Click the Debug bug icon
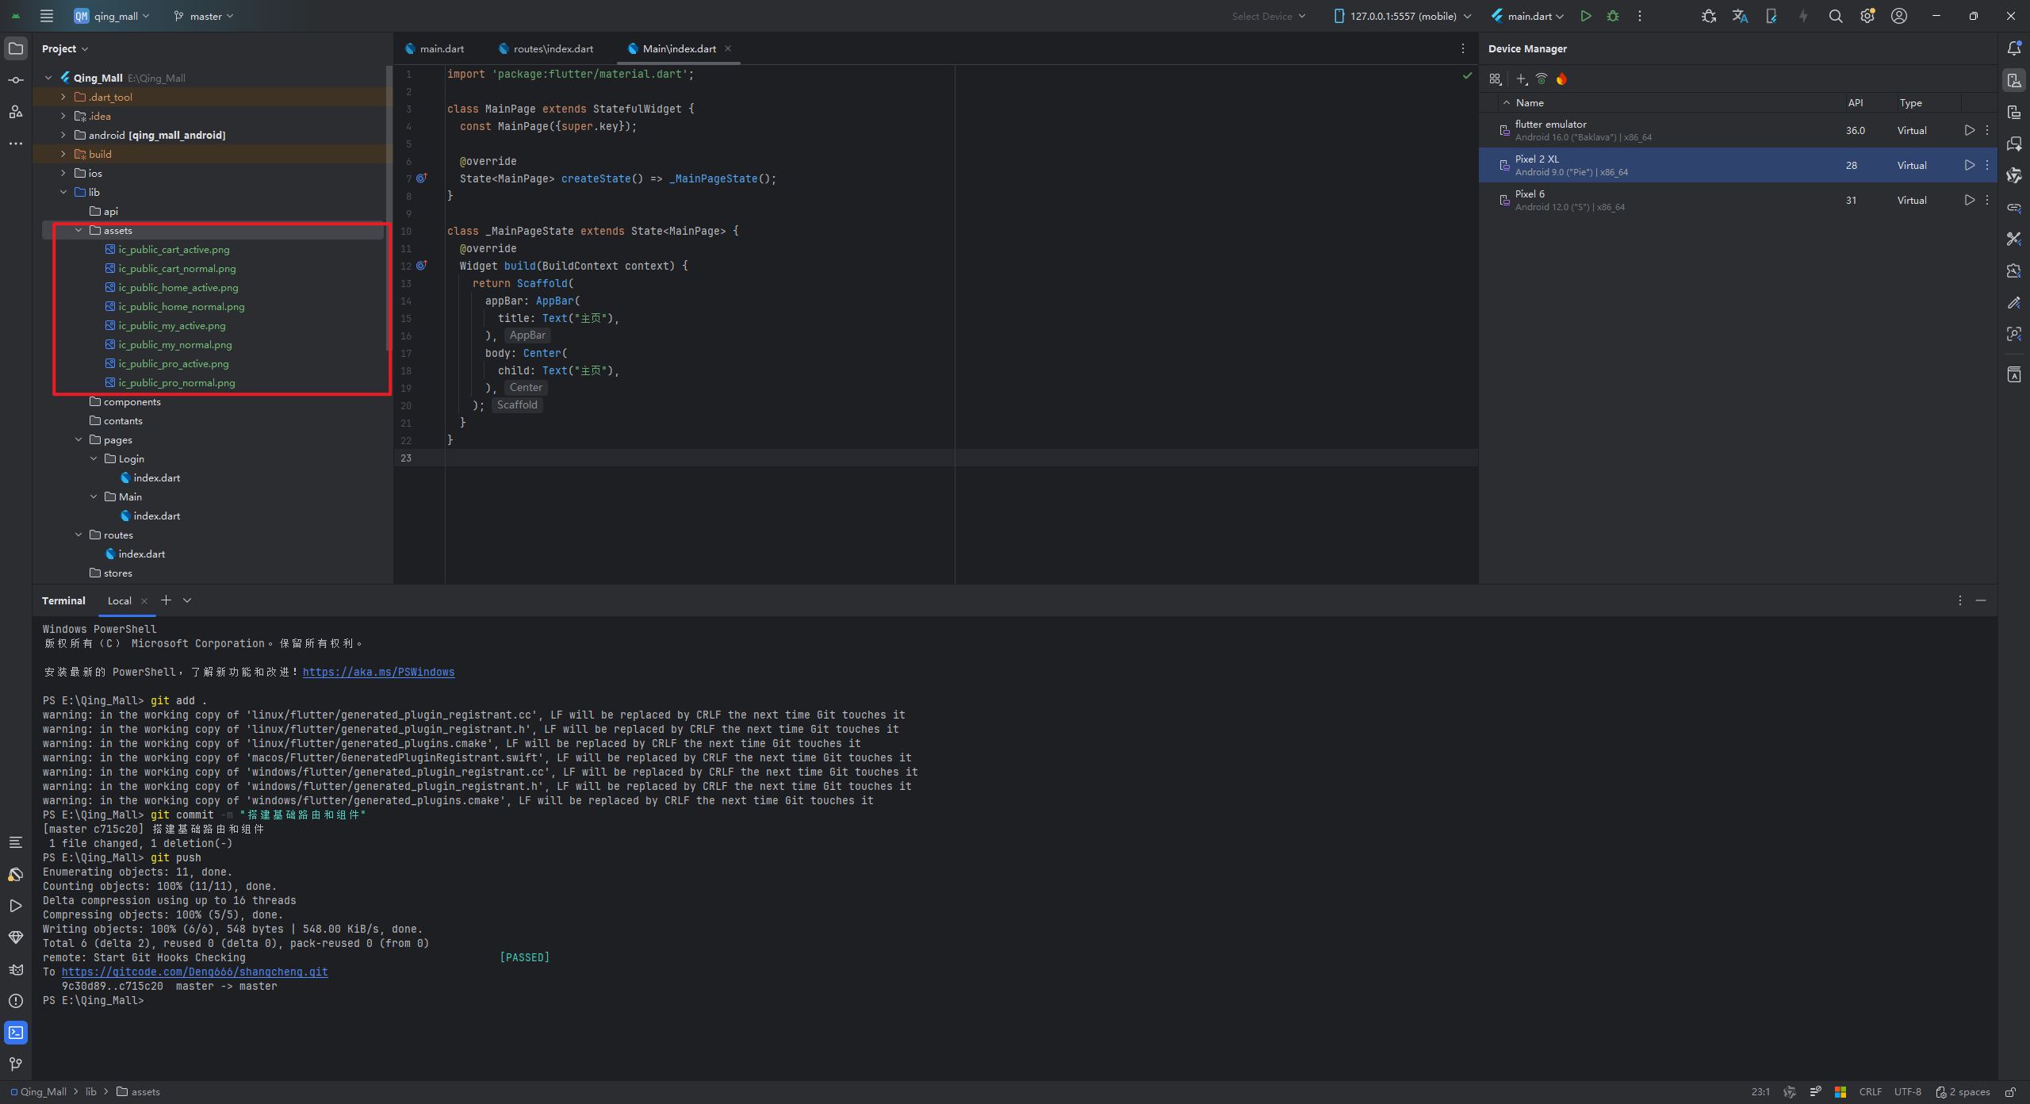2030x1104 pixels. pos(1612,16)
